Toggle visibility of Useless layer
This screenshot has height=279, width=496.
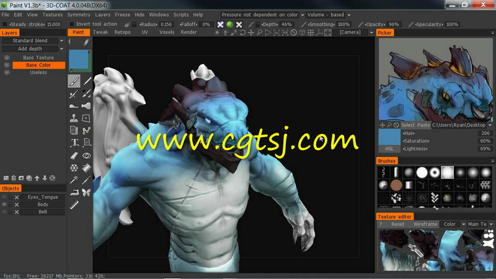pos(7,73)
